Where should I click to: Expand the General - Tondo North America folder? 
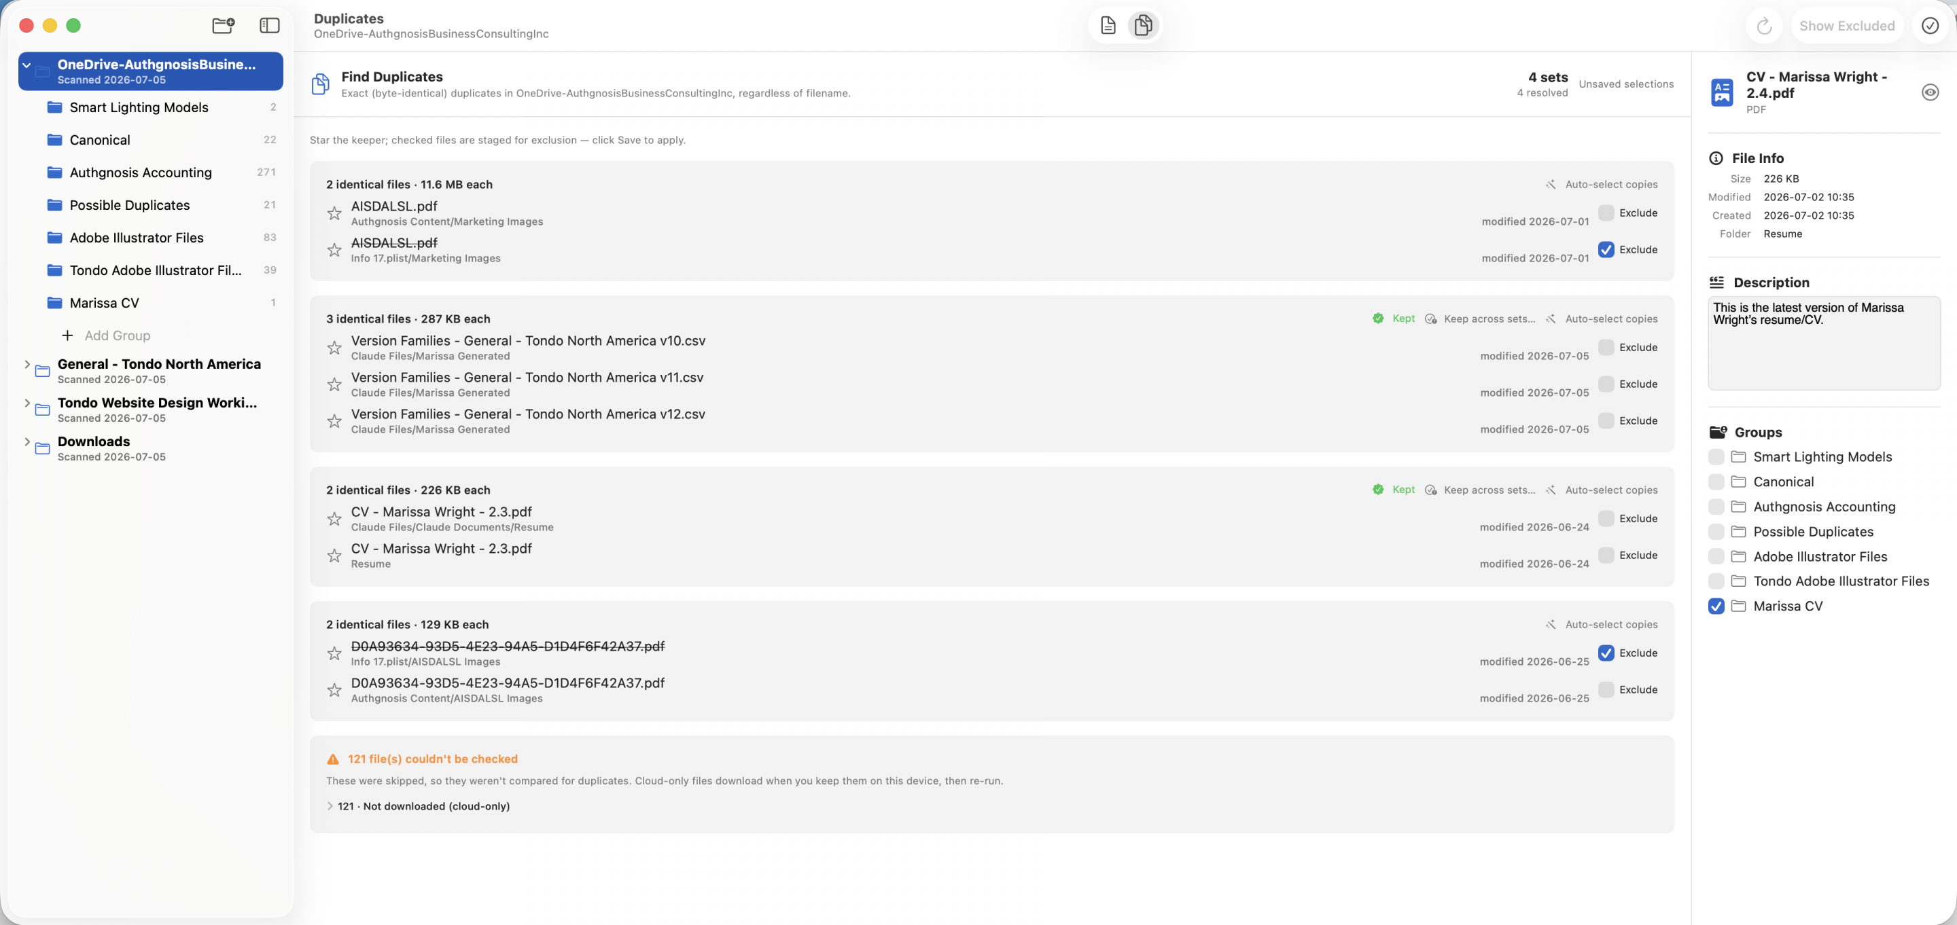27,365
